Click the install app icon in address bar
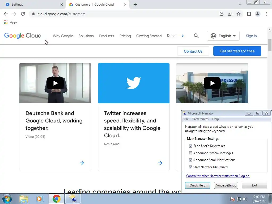272x204 pixels. coord(222,14)
